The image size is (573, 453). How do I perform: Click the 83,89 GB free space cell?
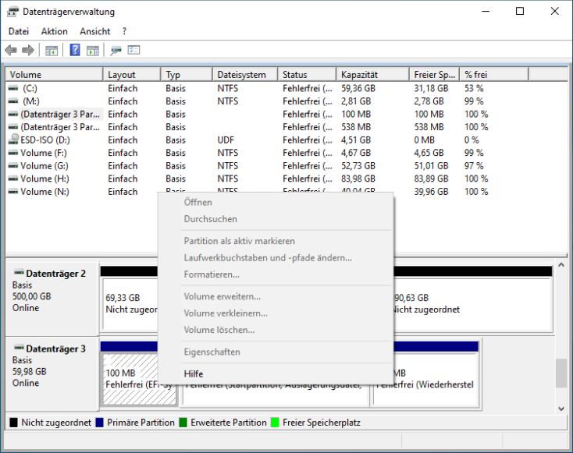pos(431,179)
